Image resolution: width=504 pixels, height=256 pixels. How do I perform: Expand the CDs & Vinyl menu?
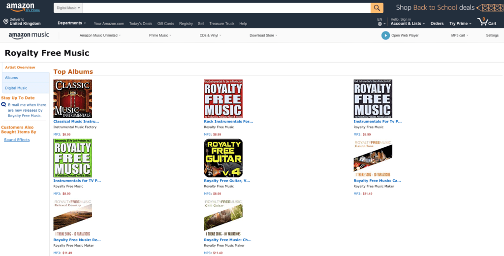[210, 35]
